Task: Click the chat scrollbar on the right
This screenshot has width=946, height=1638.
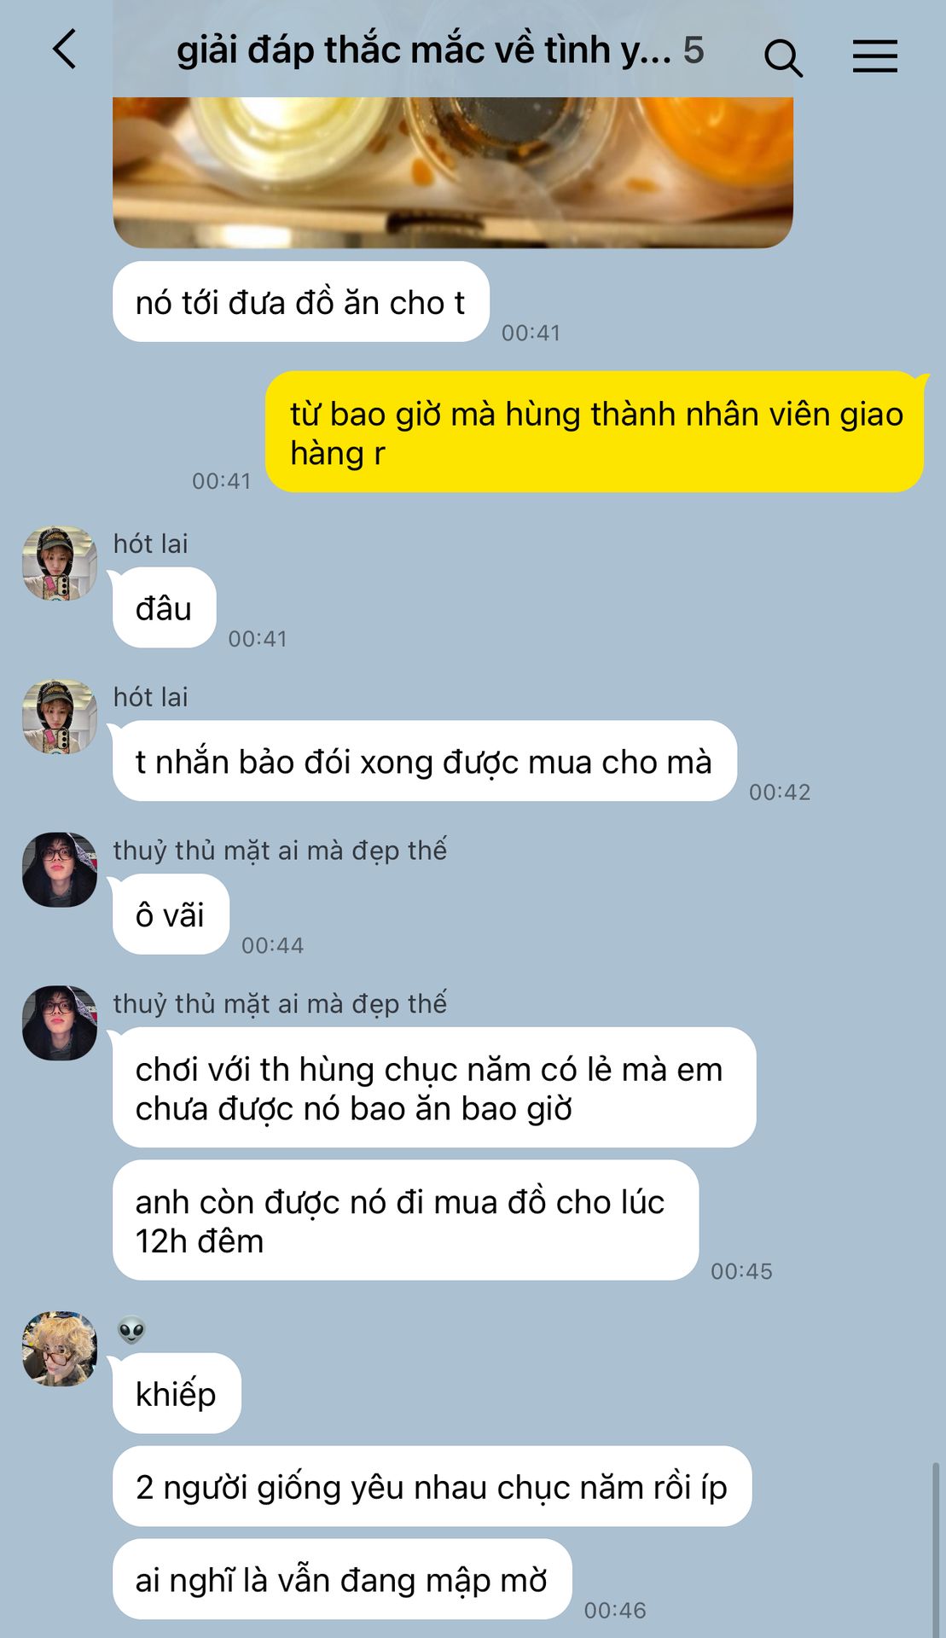Action: click(x=936, y=1548)
